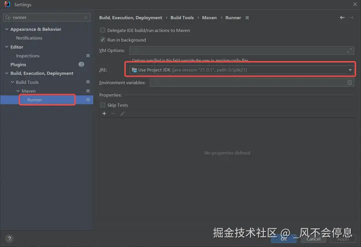The image size is (361, 247).
Task: Enable the Skip Tests checkbox
Action: (x=103, y=105)
